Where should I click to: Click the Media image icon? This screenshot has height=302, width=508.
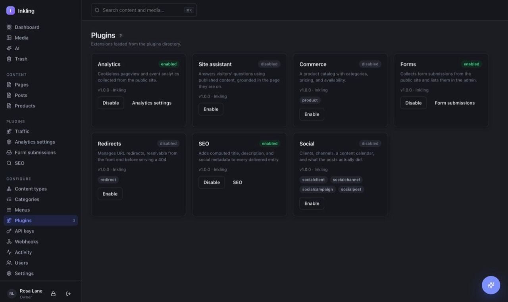point(9,38)
